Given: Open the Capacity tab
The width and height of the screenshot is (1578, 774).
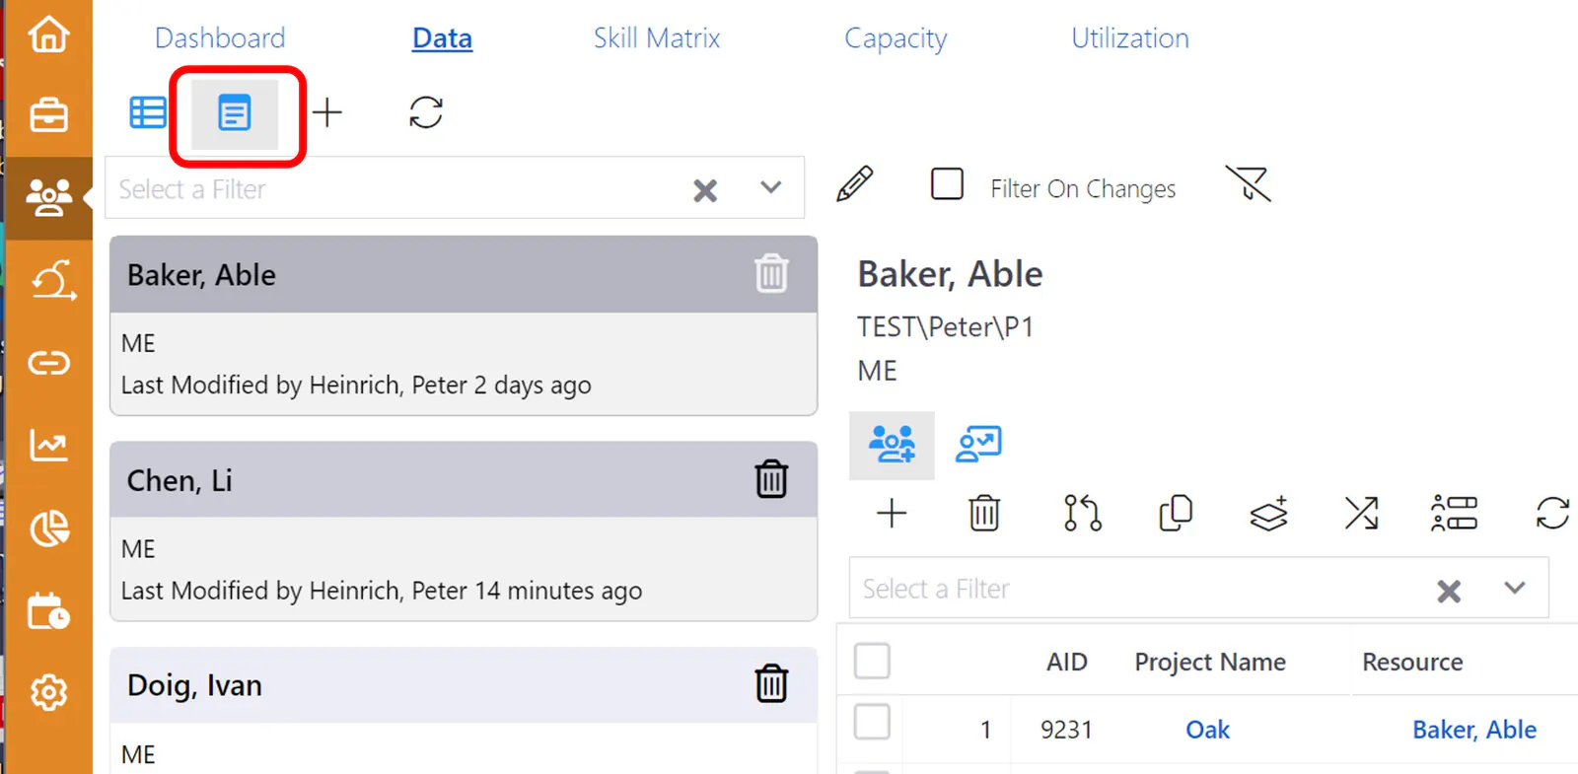Looking at the screenshot, I should click(x=896, y=39).
